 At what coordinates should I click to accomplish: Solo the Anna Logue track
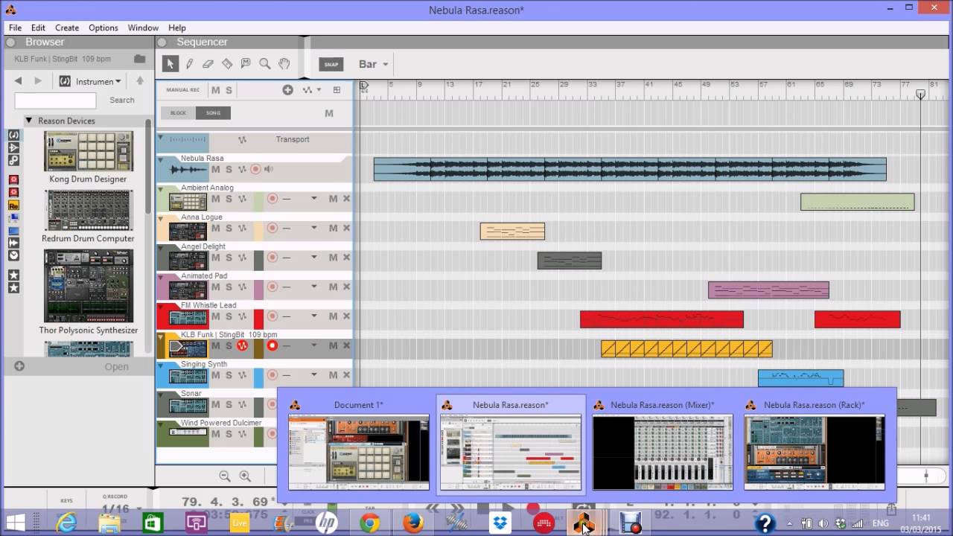[x=229, y=228]
